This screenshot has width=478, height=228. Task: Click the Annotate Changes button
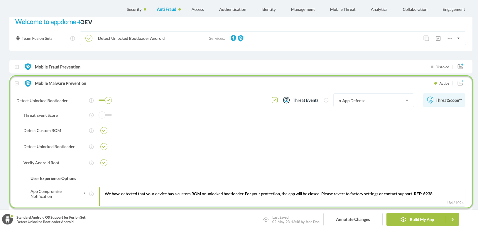(353, 220)
